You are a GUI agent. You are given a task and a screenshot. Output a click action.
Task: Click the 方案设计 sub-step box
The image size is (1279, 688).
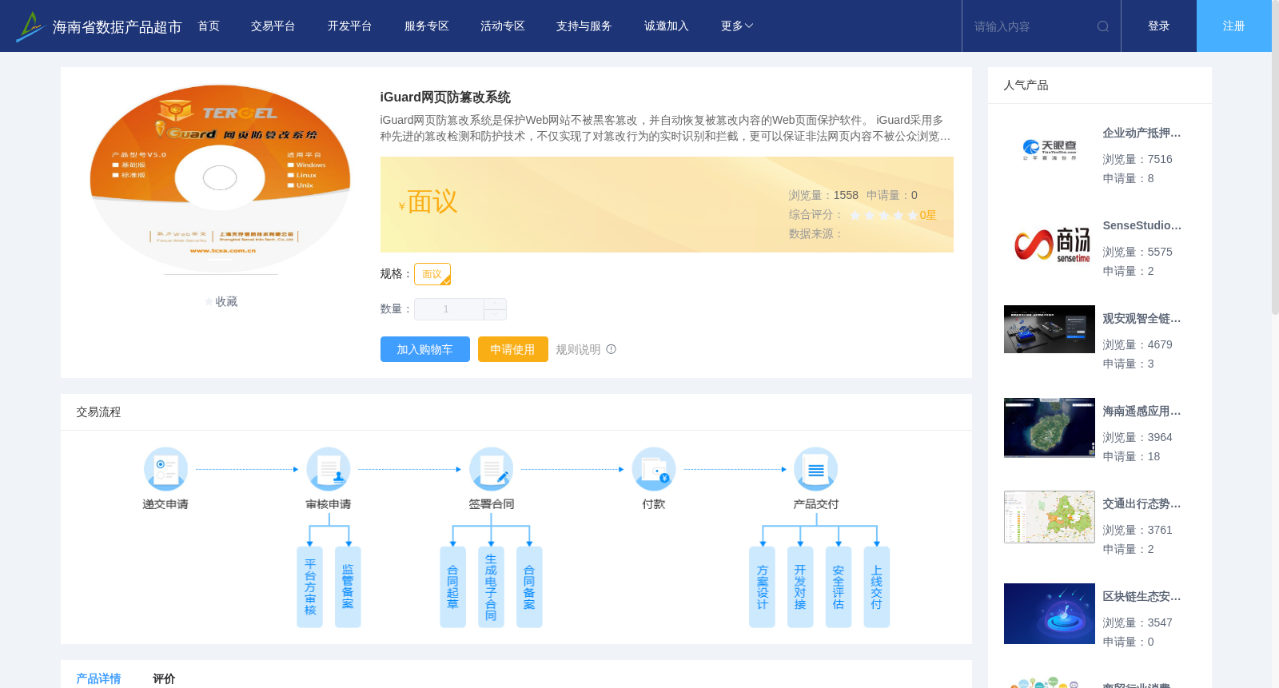(762, 587)
